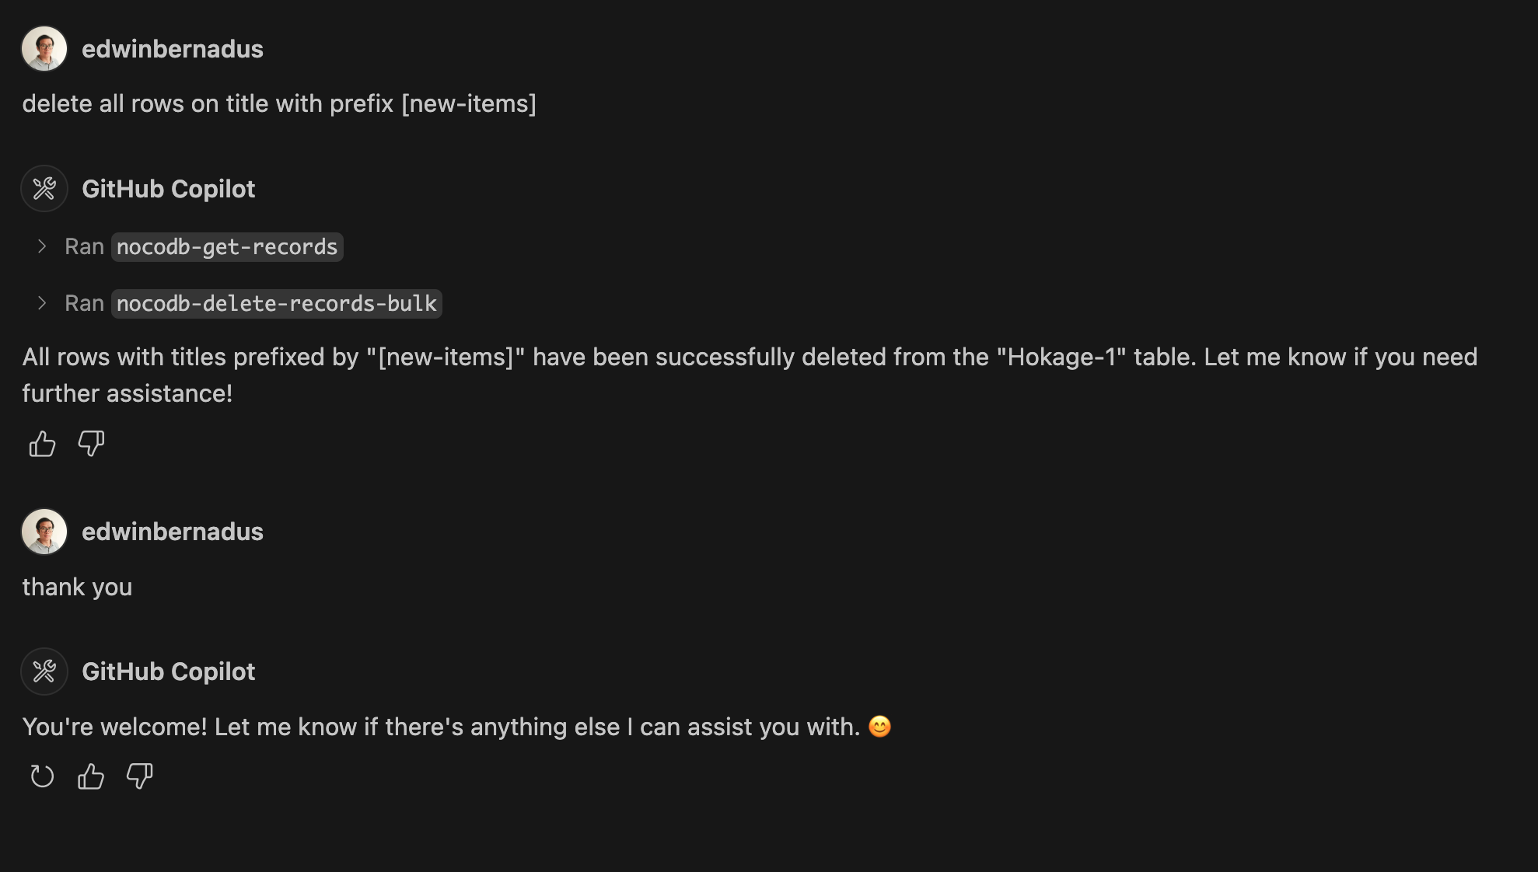Click the nocodb-get-records code label
Screen dimensions: 1538x872
227,247
